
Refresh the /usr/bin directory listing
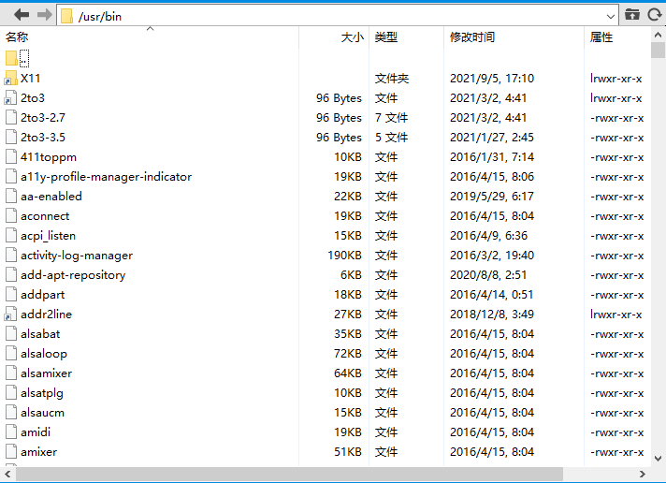[655, 15]
